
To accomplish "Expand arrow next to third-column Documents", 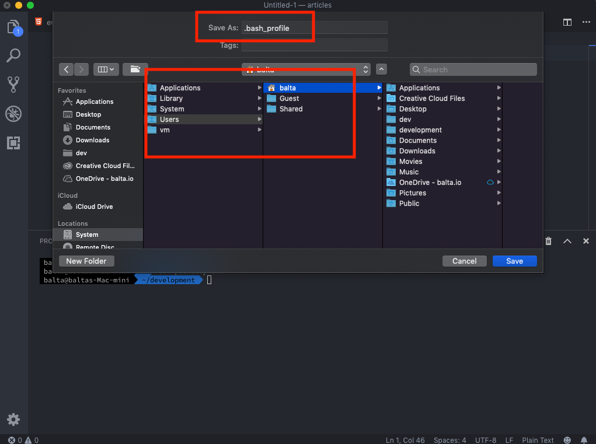I will (x=499, y=141).
